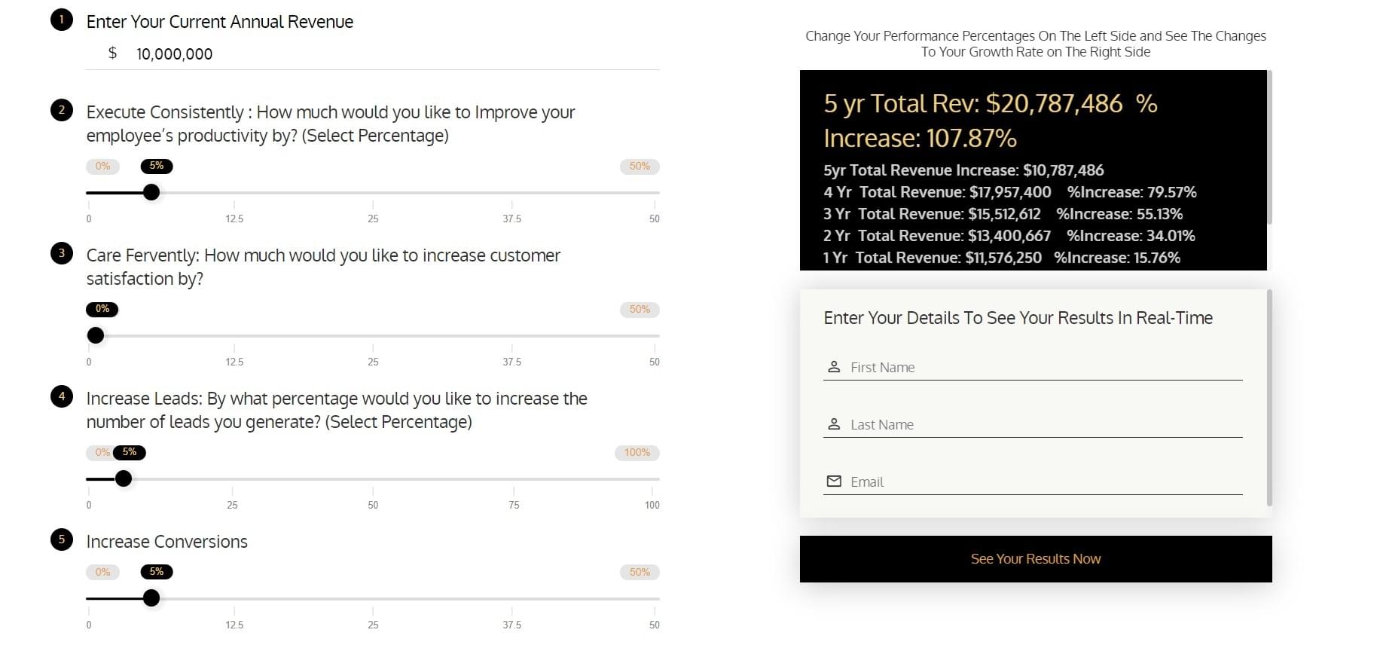
Task: Click the Care Fervently slider handle
Action: (x=96, y=335)
